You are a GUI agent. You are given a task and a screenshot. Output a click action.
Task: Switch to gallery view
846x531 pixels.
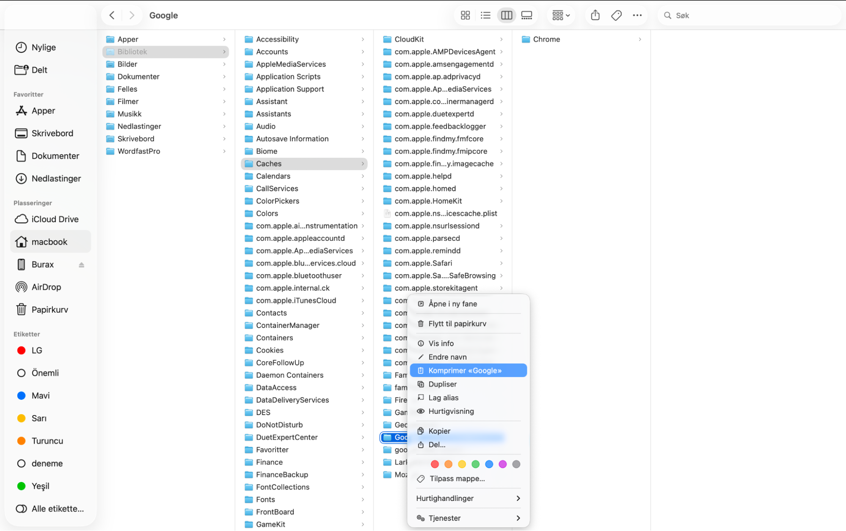[x=526, y=15]
